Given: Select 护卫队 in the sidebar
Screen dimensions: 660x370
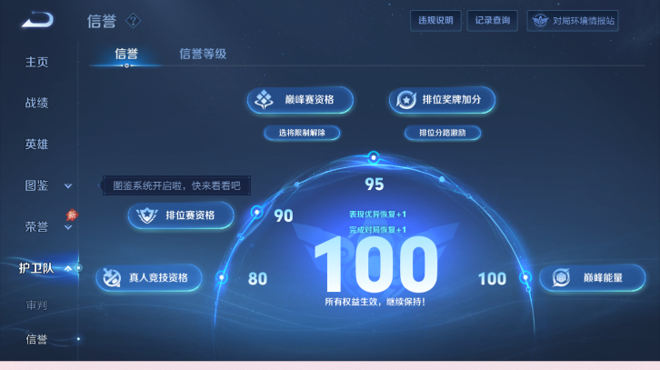Looking at the screenshot, I should pyautogui.click(x=36, y=268).
